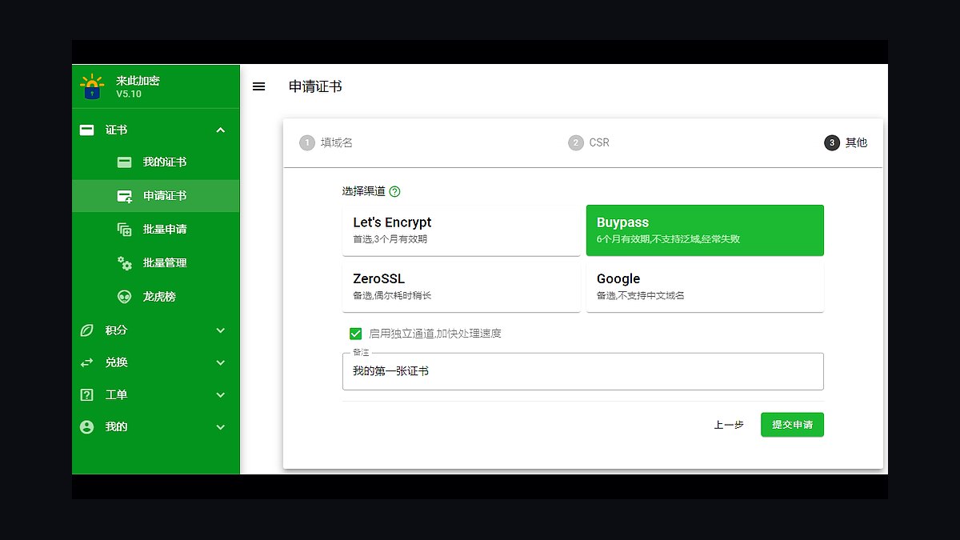960x540 pixels.
Task: Click the 兑换 swap arrows icon
Action: 87,362
